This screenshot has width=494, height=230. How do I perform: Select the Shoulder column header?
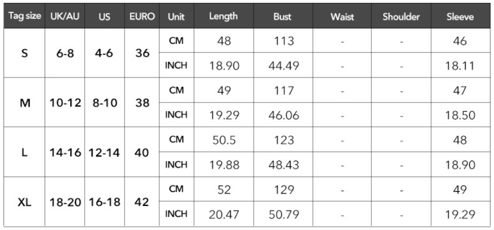[401, 16]
